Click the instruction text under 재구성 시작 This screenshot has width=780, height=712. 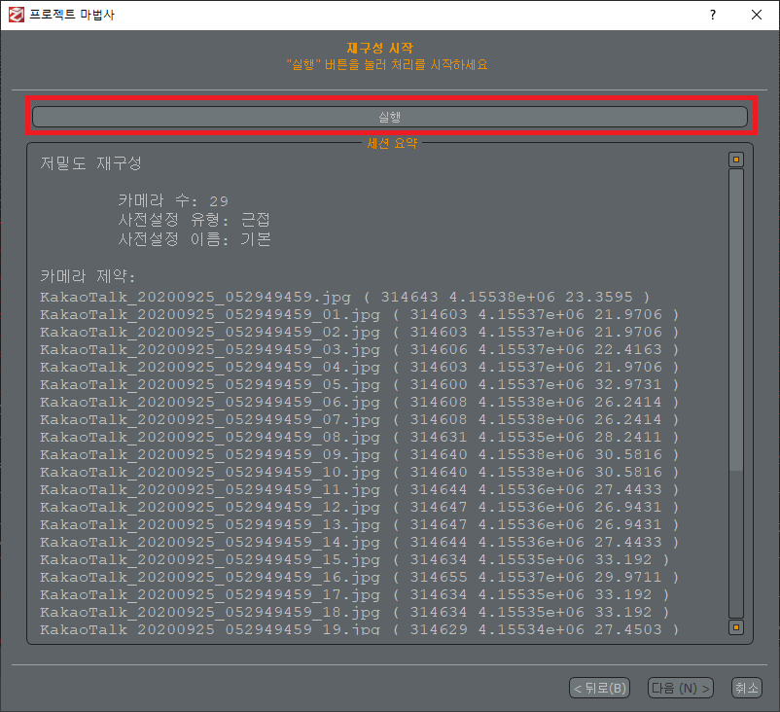coord(387,64)
